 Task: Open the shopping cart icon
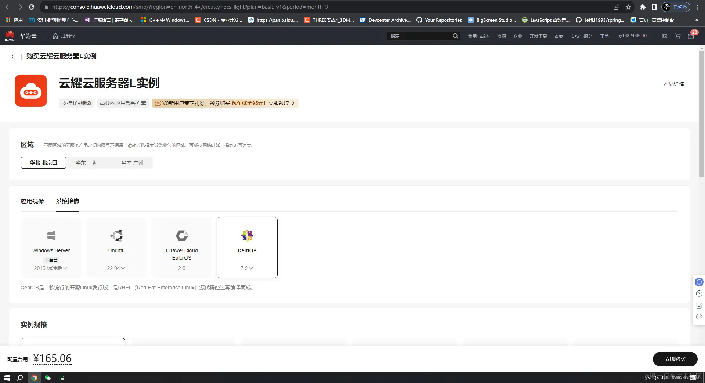click(677, 36)
